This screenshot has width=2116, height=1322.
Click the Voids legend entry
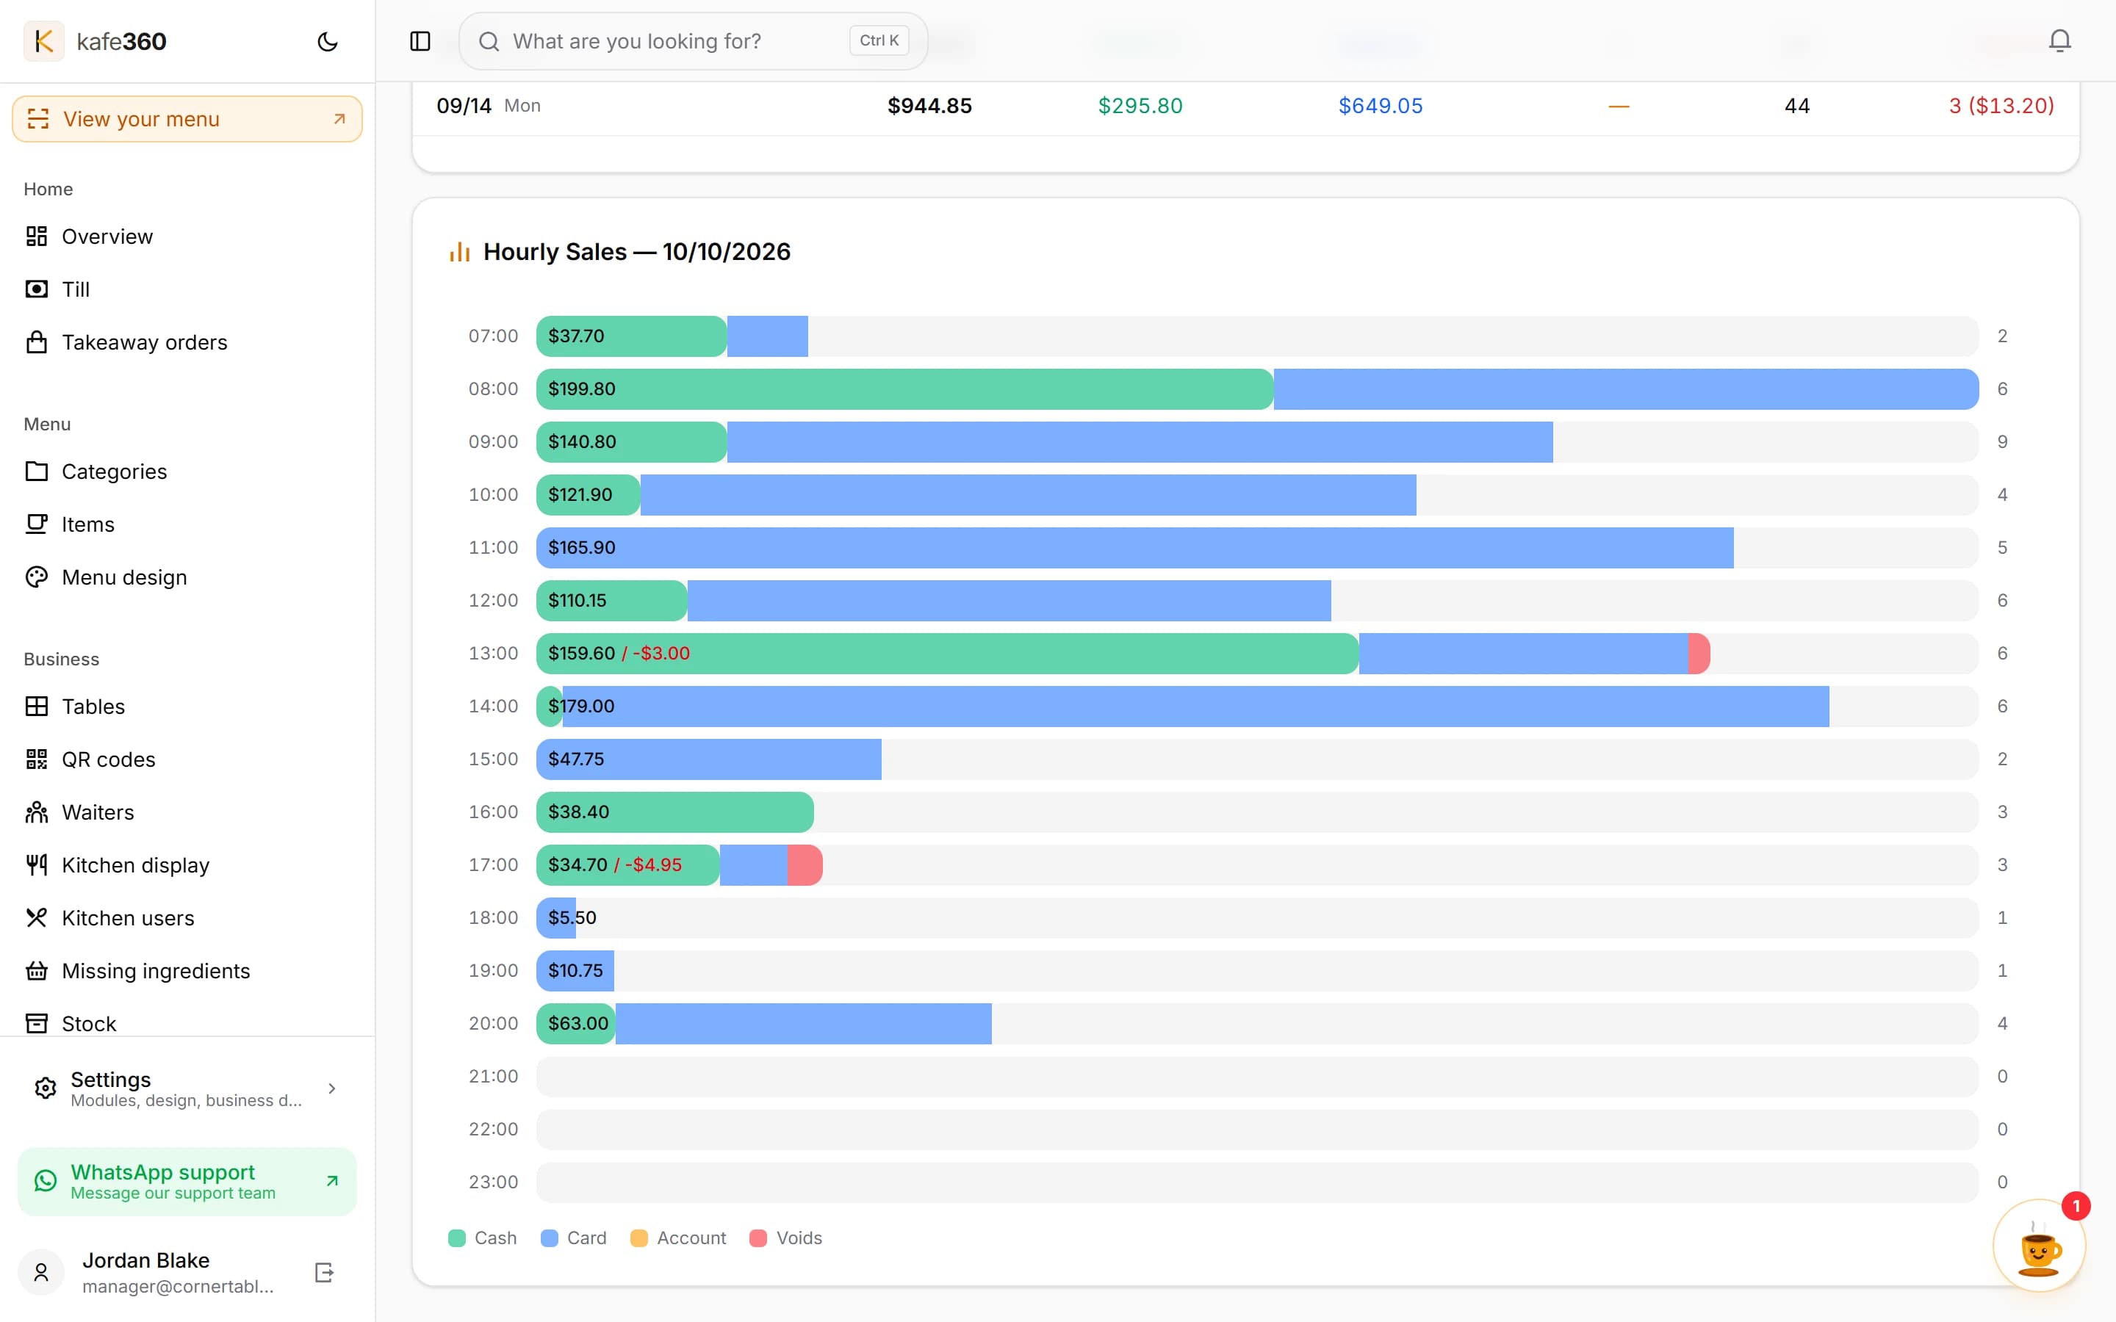(x=786, y=1238)
